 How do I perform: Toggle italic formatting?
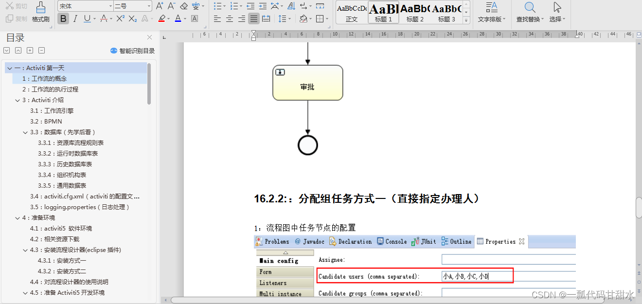point(75,18)
